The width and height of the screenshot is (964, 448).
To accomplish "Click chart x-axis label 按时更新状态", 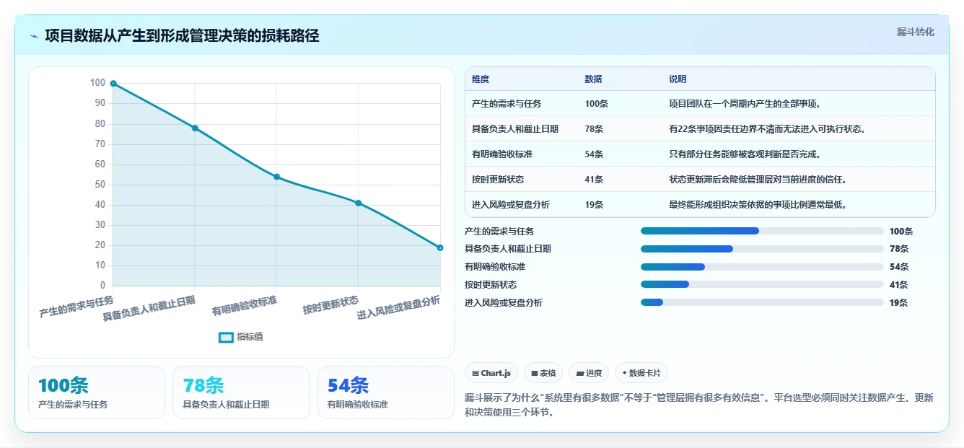I will coord(330,305).
